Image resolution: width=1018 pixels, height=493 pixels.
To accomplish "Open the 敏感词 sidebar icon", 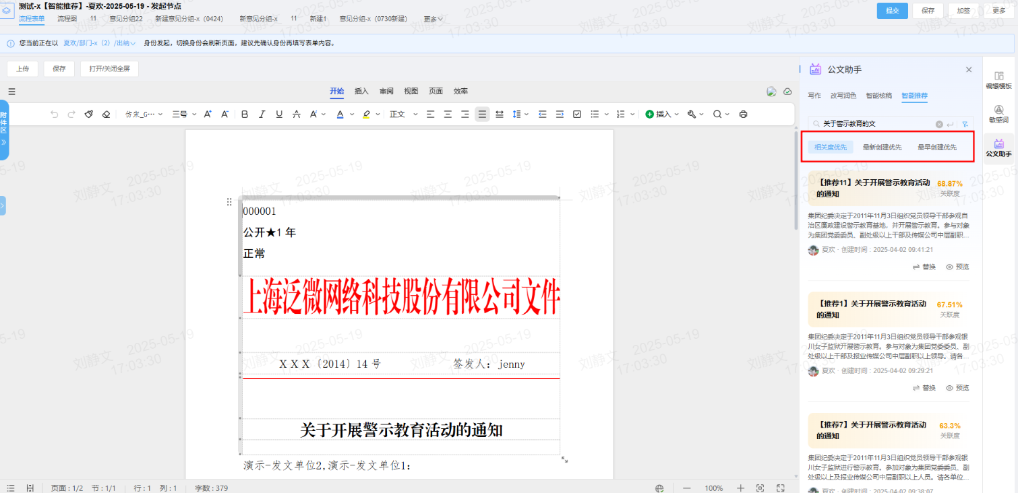I will pyautogui.click(x=998, y=113).
